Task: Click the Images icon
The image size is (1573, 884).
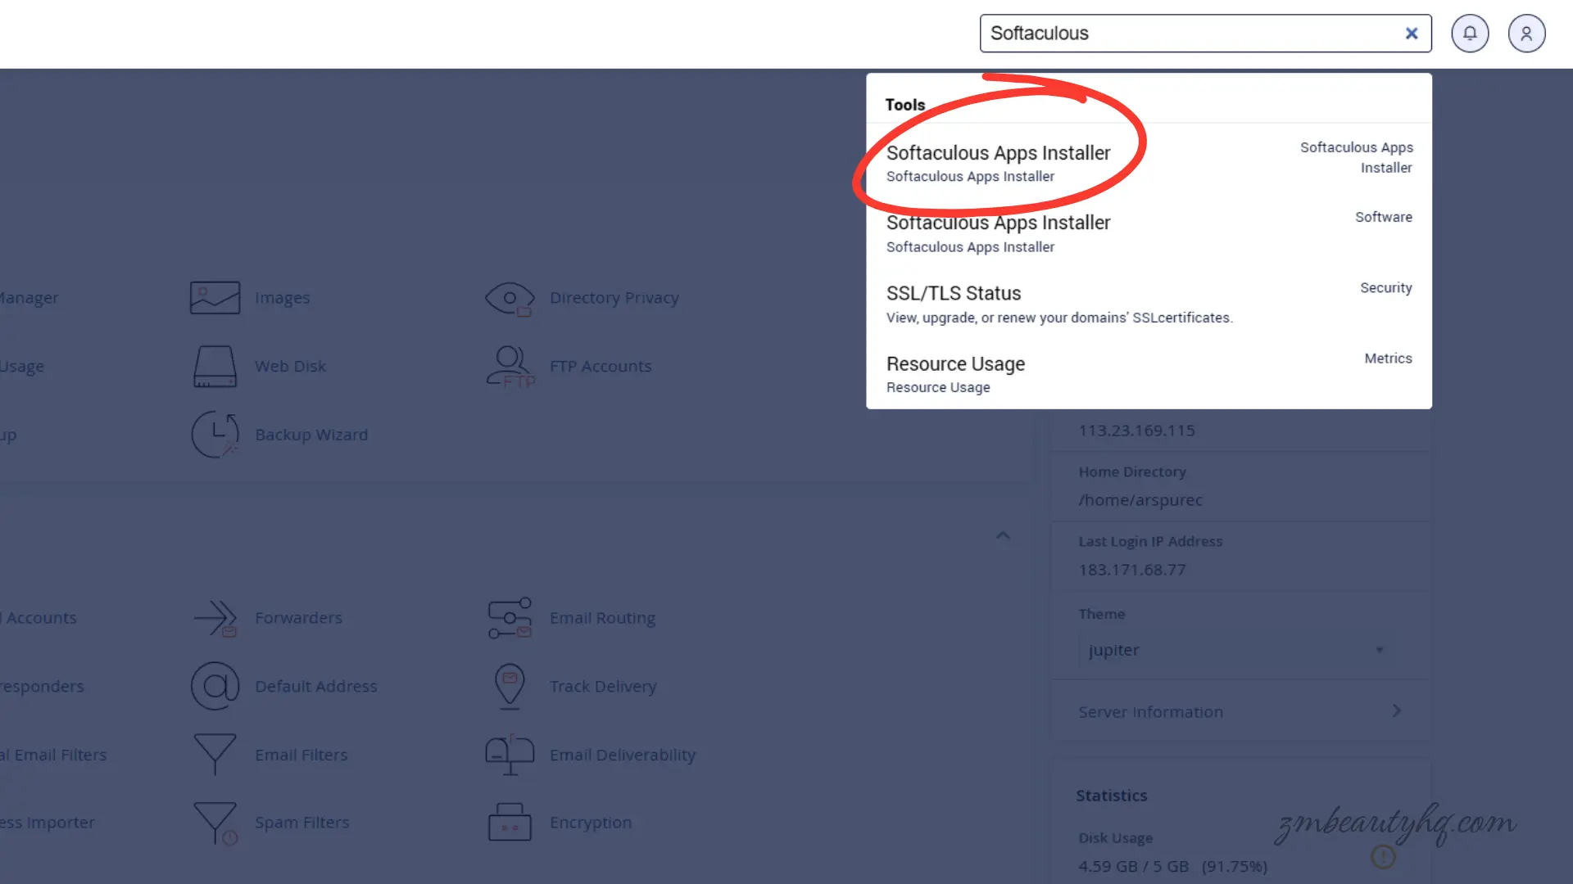Action: tap(215, 298)
